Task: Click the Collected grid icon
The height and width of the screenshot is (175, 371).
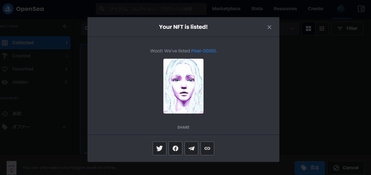Action: click(x=5, y=43)
